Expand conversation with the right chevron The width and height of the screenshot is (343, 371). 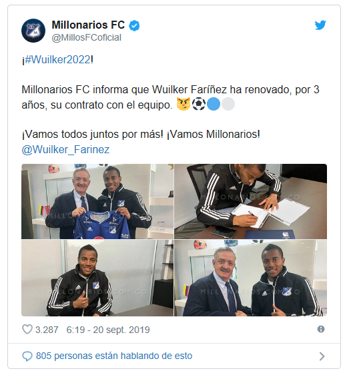pyautogui.click(x=322, y=356)
